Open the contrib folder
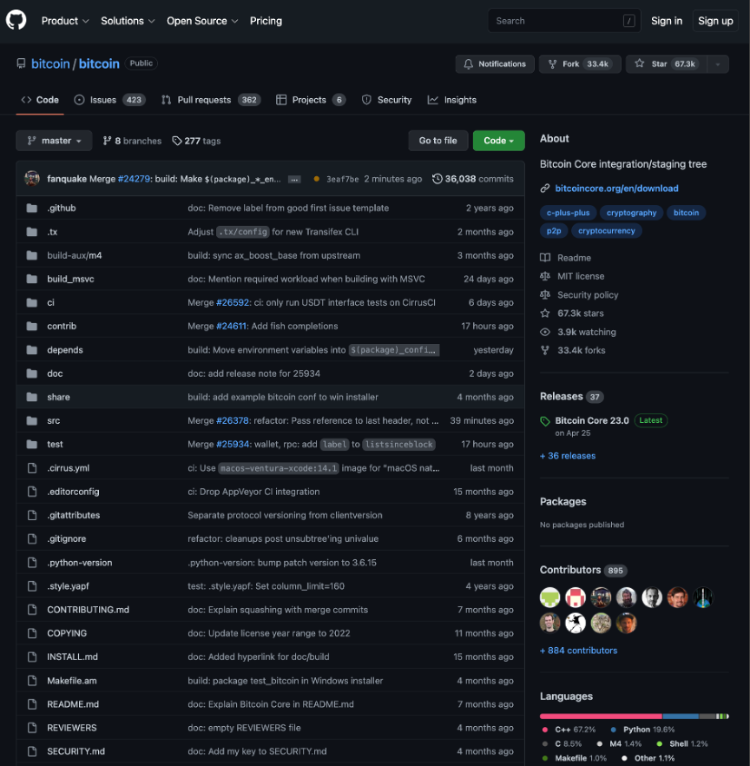Image resolution: width=750 pixels, height=766 pixels. click(62, 327)
